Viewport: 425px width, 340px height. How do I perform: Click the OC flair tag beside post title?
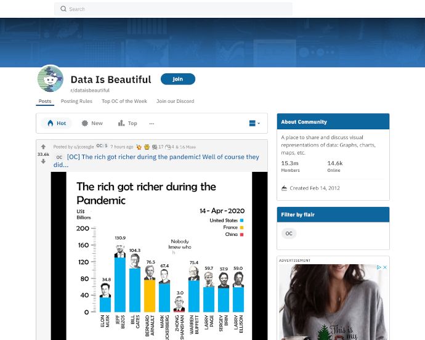coord(59,157)
